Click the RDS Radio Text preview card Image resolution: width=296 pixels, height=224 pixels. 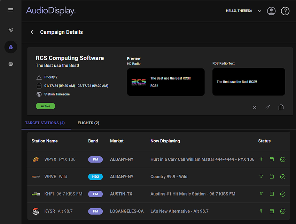pos(249,82)
